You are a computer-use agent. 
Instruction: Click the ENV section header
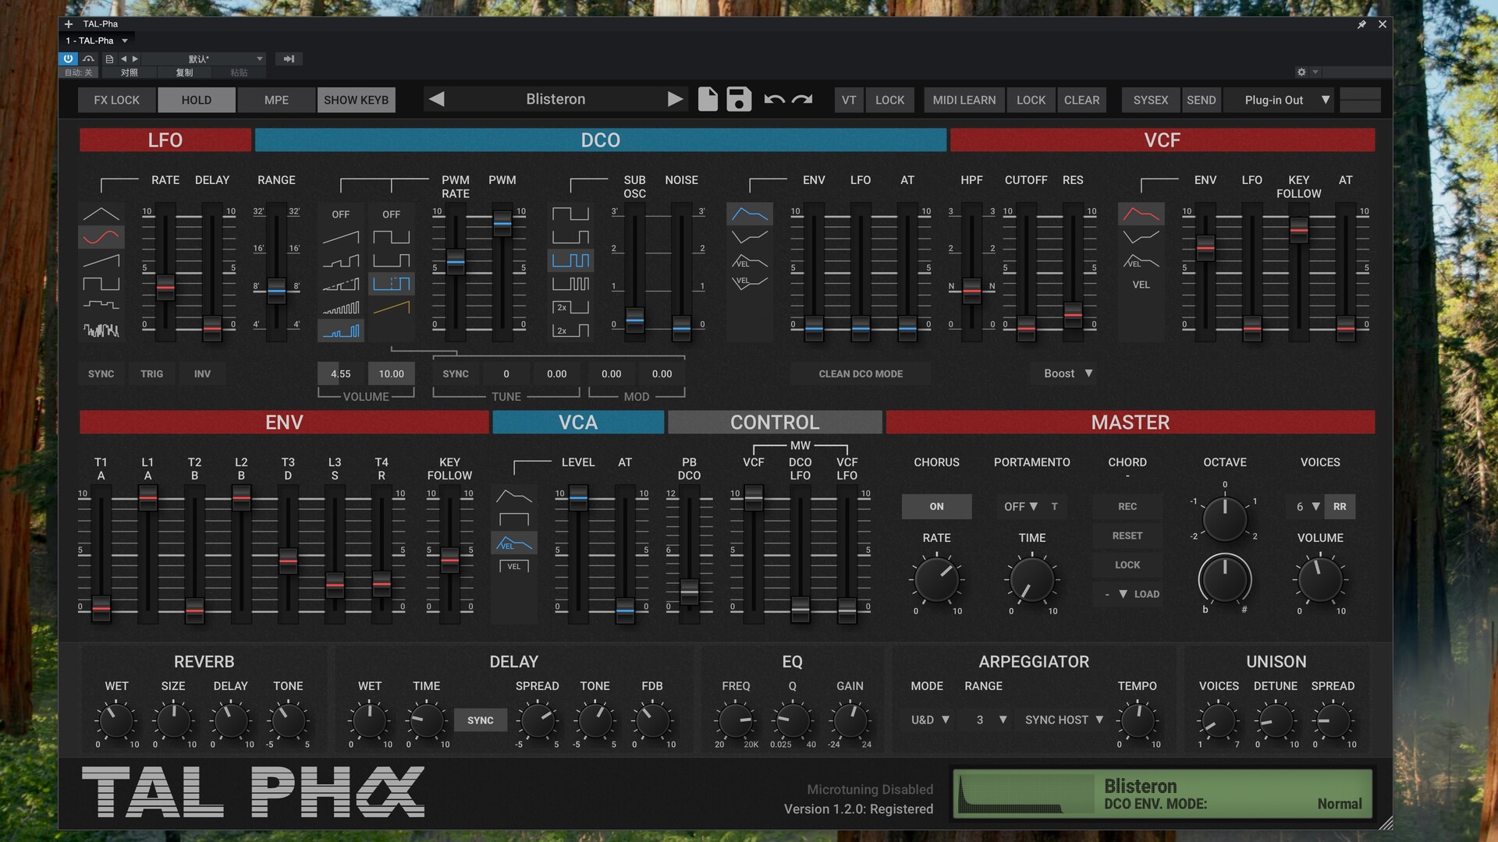click(x=284, y=423)
